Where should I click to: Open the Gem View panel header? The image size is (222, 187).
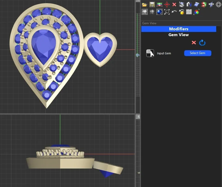point(179,35)
